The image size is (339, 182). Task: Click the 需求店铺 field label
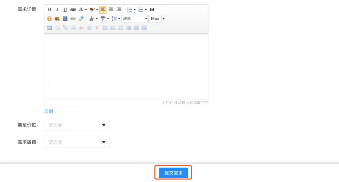[x=28, y=142]
